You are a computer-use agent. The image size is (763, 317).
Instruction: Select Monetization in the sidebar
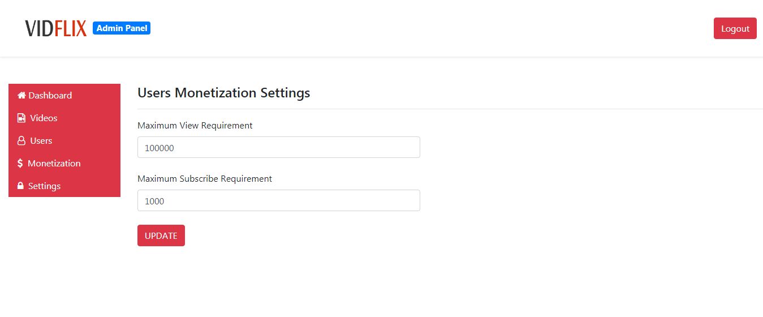[x=54, y=163]
